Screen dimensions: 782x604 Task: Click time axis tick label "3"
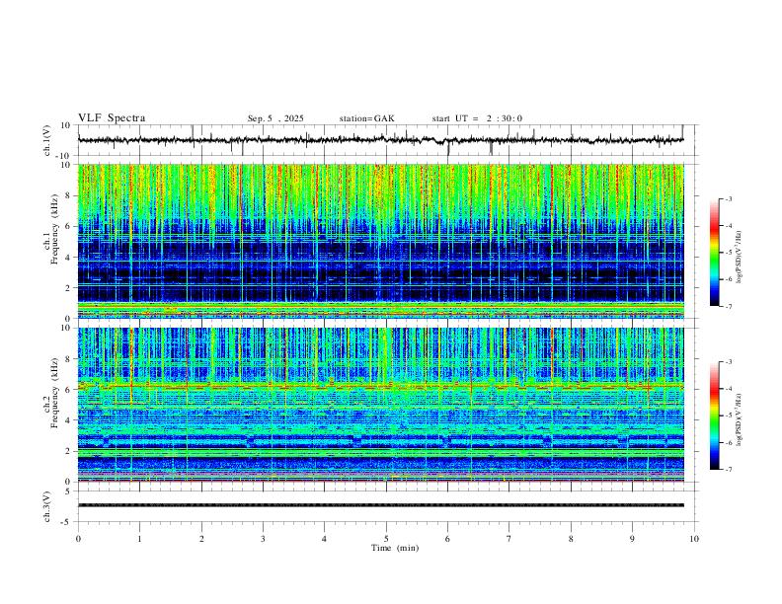pyautogui.click(x=263, y=539)
